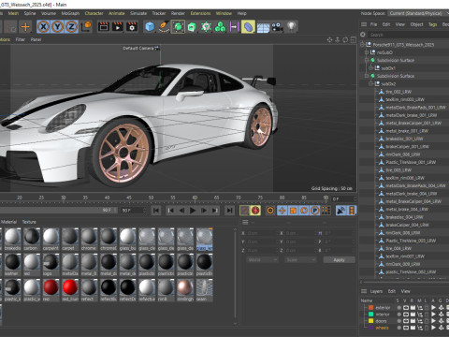This screenshot has height=337, width=449.
Task: Click the Volume Builder green spheres icon
Action: pyautogui.click(x=220, y=27)
